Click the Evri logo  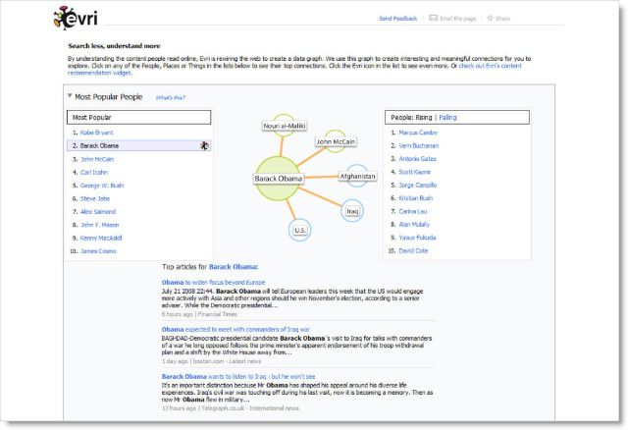pyautogui.click(x=76, y=18)
